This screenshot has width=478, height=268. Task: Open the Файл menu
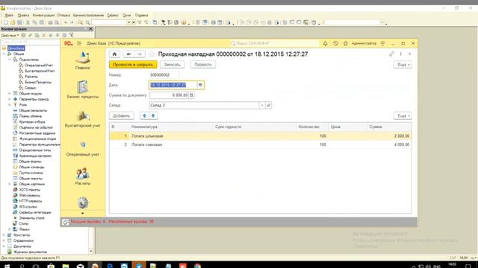[9, 15]
